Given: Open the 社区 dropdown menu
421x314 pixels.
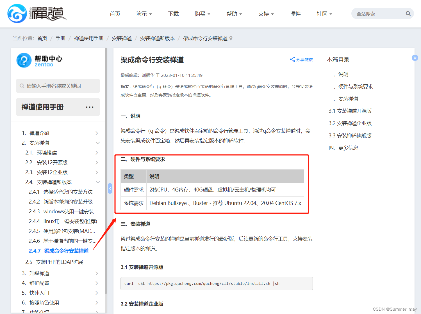Looking at the screenshot, I should coord(324,14).
